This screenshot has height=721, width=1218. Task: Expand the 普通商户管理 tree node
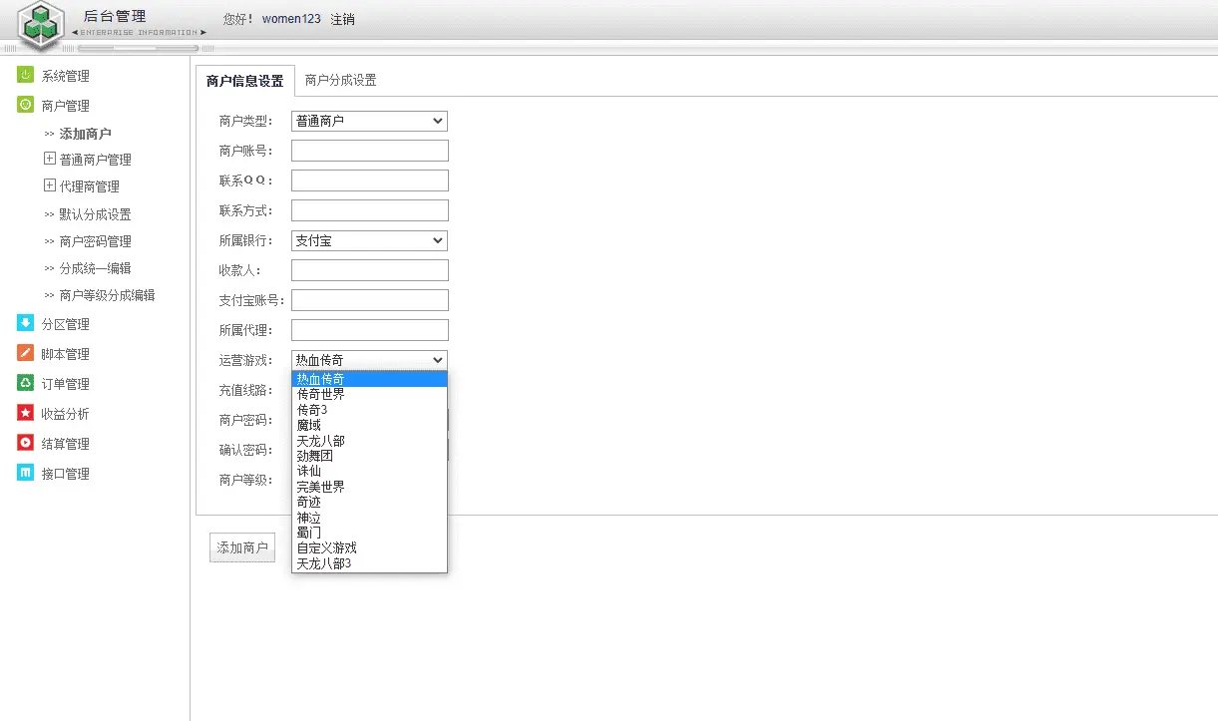click(50, 159)
